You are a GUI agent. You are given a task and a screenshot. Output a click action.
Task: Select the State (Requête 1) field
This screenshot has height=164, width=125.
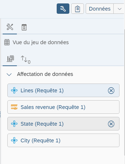[x=63, y=124]
